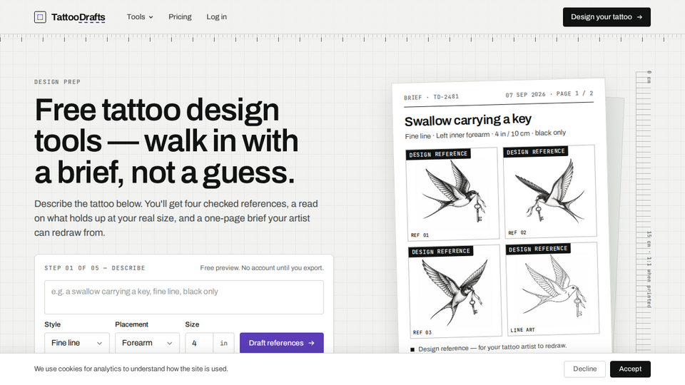Open the Placement dropdown showing Forearm
Viewport: 685px width, 385px height.
pyautogui.click(x=147, y=343)
